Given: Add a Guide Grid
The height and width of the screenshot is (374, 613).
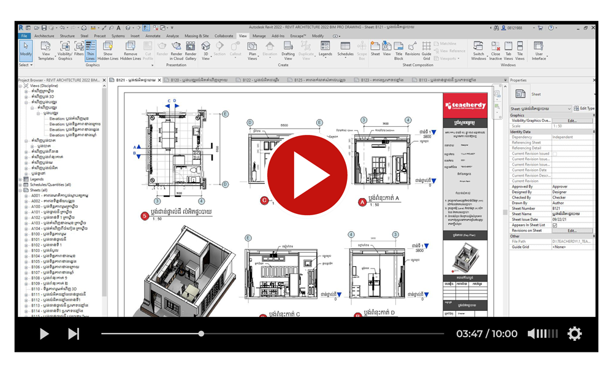Looking at the screenshot, I should (x=427, y=51).
